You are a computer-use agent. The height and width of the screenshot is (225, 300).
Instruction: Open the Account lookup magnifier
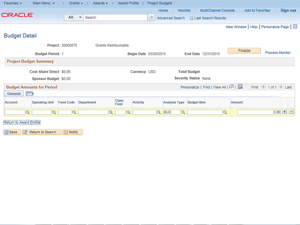(x=28, y=112)
